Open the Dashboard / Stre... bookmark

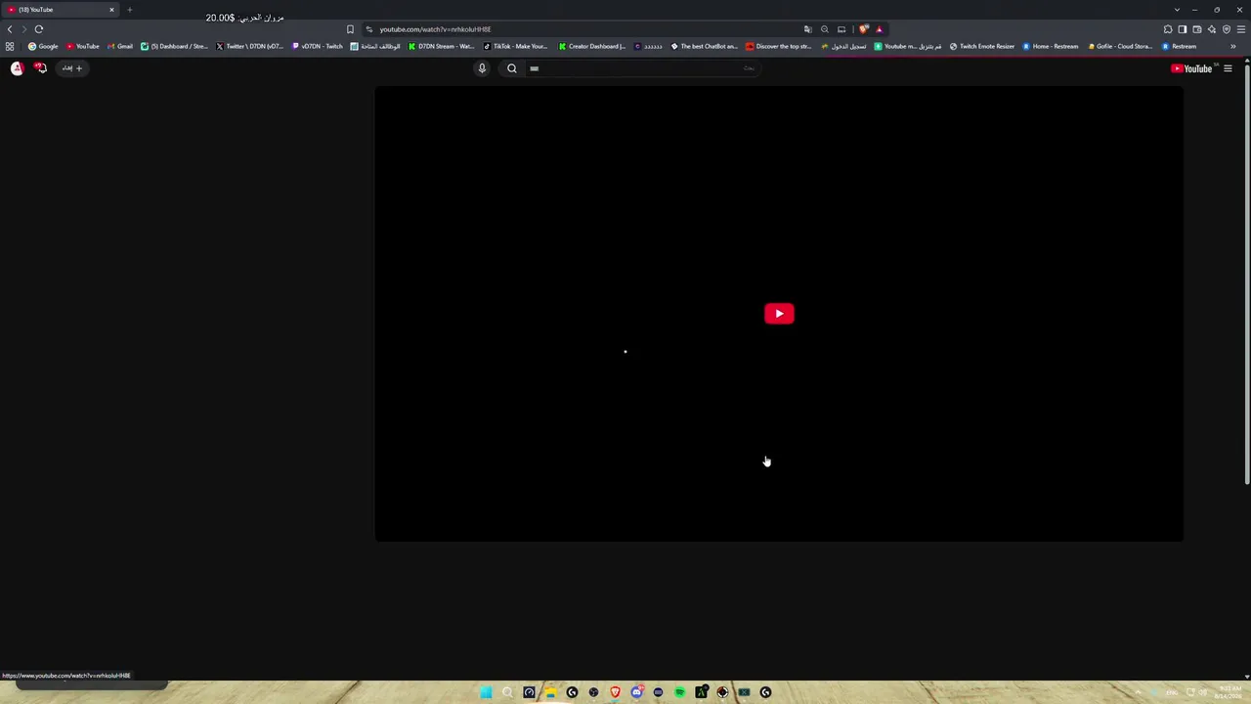[174, 46]
